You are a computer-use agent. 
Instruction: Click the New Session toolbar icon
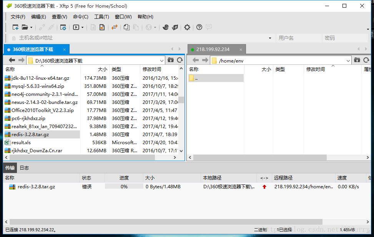click(15, 27)
